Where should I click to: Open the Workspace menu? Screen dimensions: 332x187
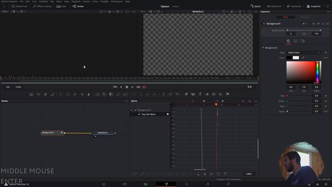117,2
